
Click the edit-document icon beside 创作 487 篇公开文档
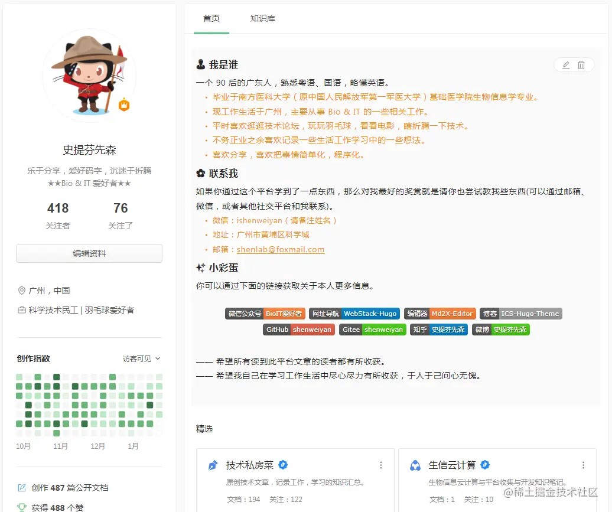22,487
